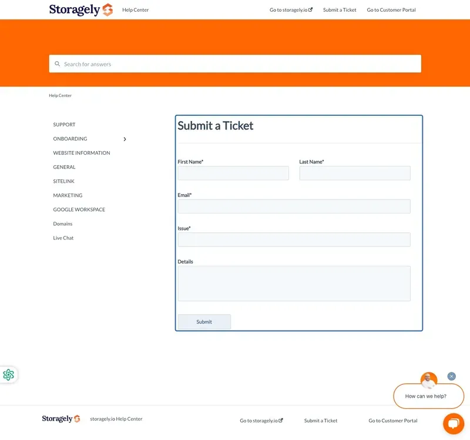The image size is (470, 440).
Task: Open Domains in the sidebar
Action: (63, 224)
